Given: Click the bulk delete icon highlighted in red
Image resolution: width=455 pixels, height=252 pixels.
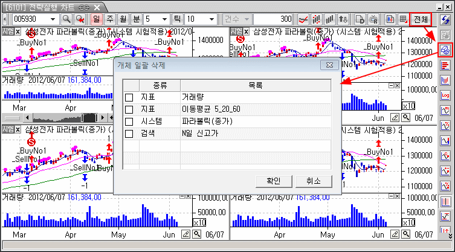Looking at the screenshot, I should point(445,50).
